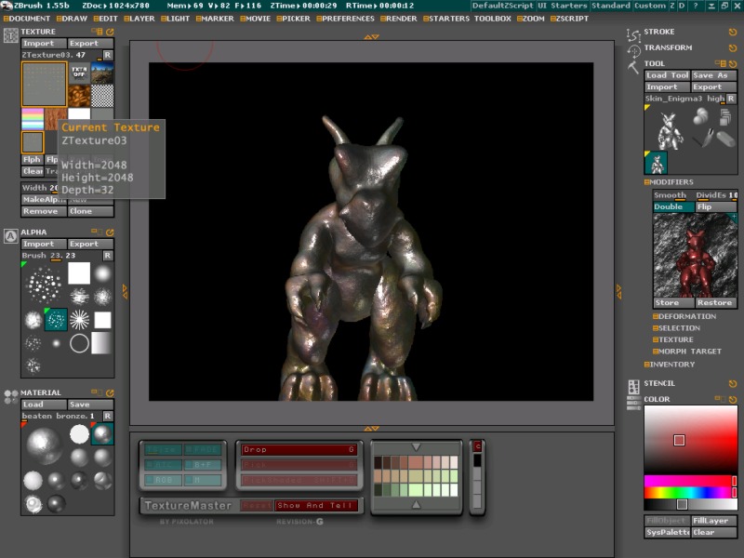Click the Alpha palette 'A' icon
Screen dimensions: 744x558
[11, 235]
